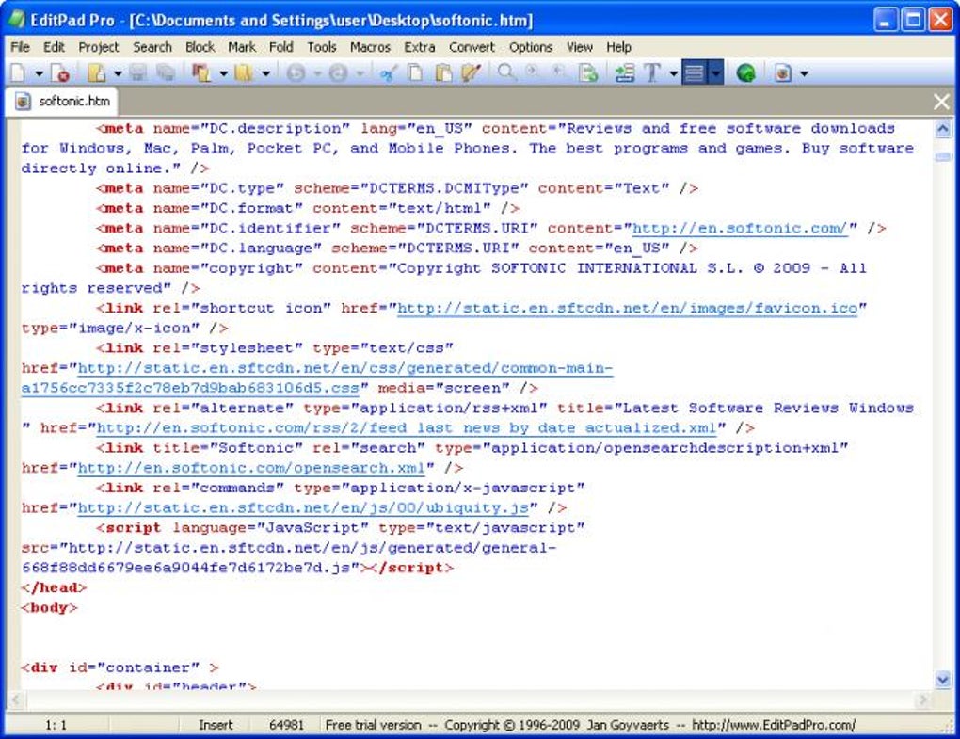Click the Find Previous icon
The height and width of the screenshot is (739, 960).
coord(558,72)
